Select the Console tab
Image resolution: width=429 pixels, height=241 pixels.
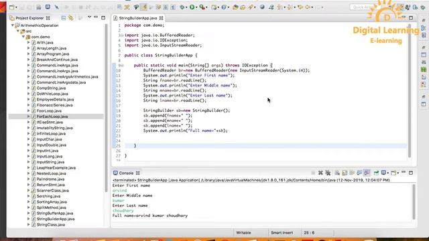tap(126, 173)
